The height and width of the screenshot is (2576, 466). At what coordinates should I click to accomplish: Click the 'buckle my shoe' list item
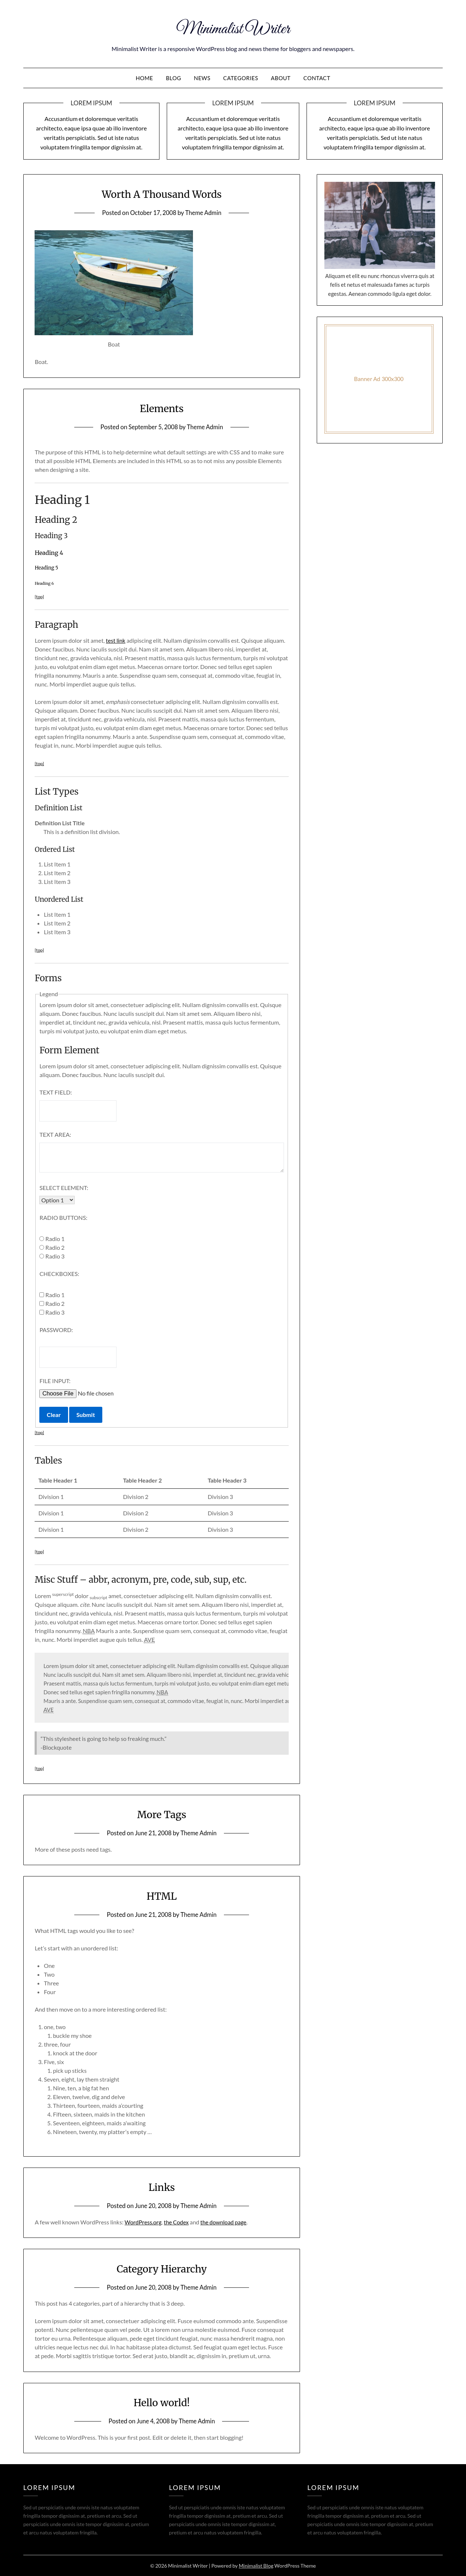tap(72, 2036)
